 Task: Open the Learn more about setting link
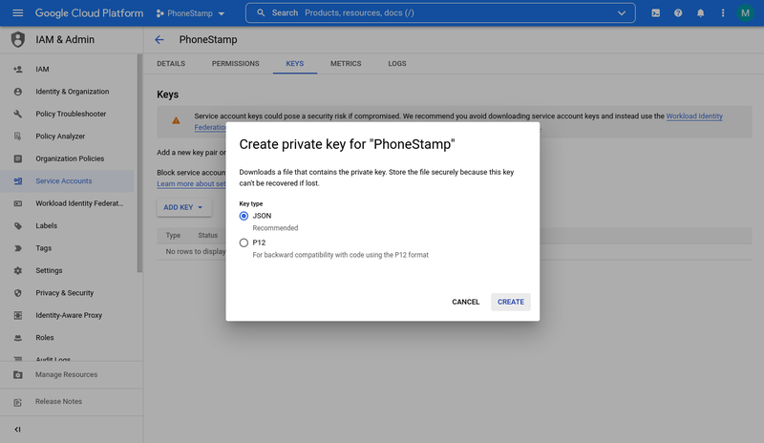tap(191, 184)
